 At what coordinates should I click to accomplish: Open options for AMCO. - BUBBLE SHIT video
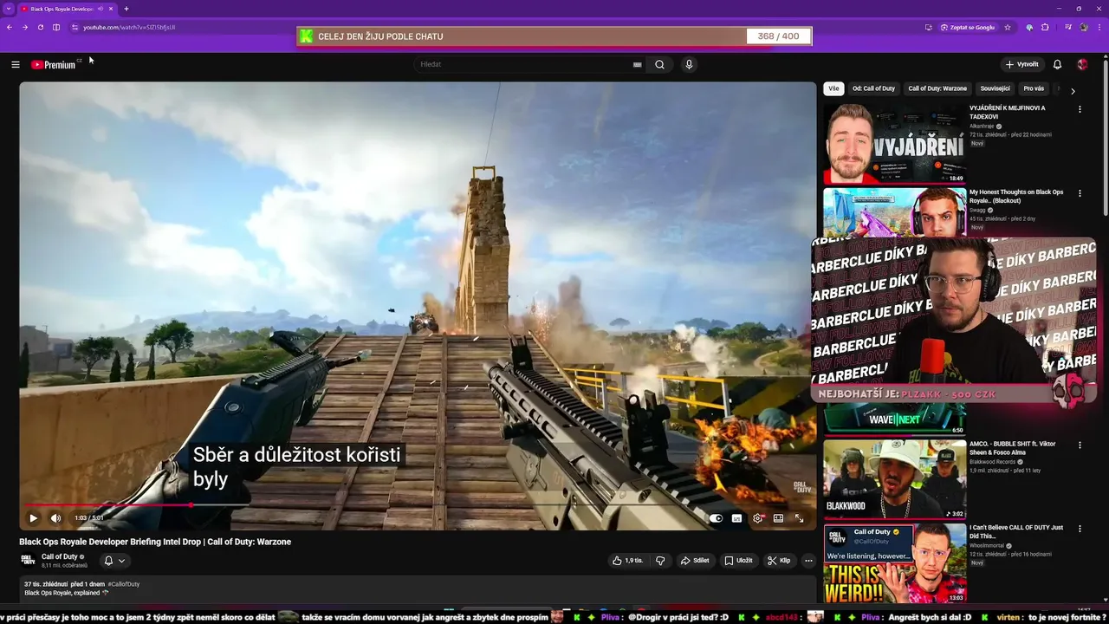coord(1080,445)
